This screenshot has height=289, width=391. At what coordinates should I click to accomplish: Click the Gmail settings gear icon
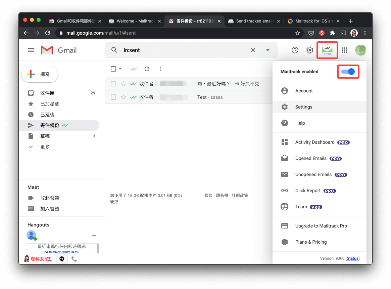click(x=309, y=50)
